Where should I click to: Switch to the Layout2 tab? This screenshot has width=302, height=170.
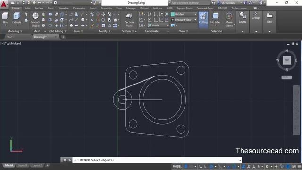[37, 165]
